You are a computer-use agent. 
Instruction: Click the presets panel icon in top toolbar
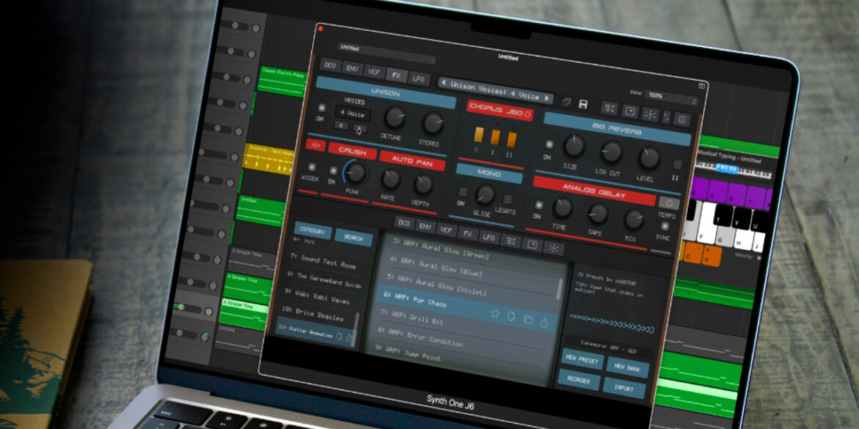click(x=630, y=111)
